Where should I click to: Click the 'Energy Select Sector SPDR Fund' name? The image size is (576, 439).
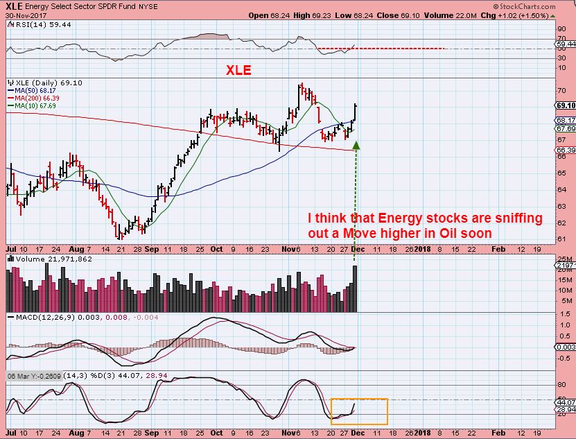click(81, 7)
